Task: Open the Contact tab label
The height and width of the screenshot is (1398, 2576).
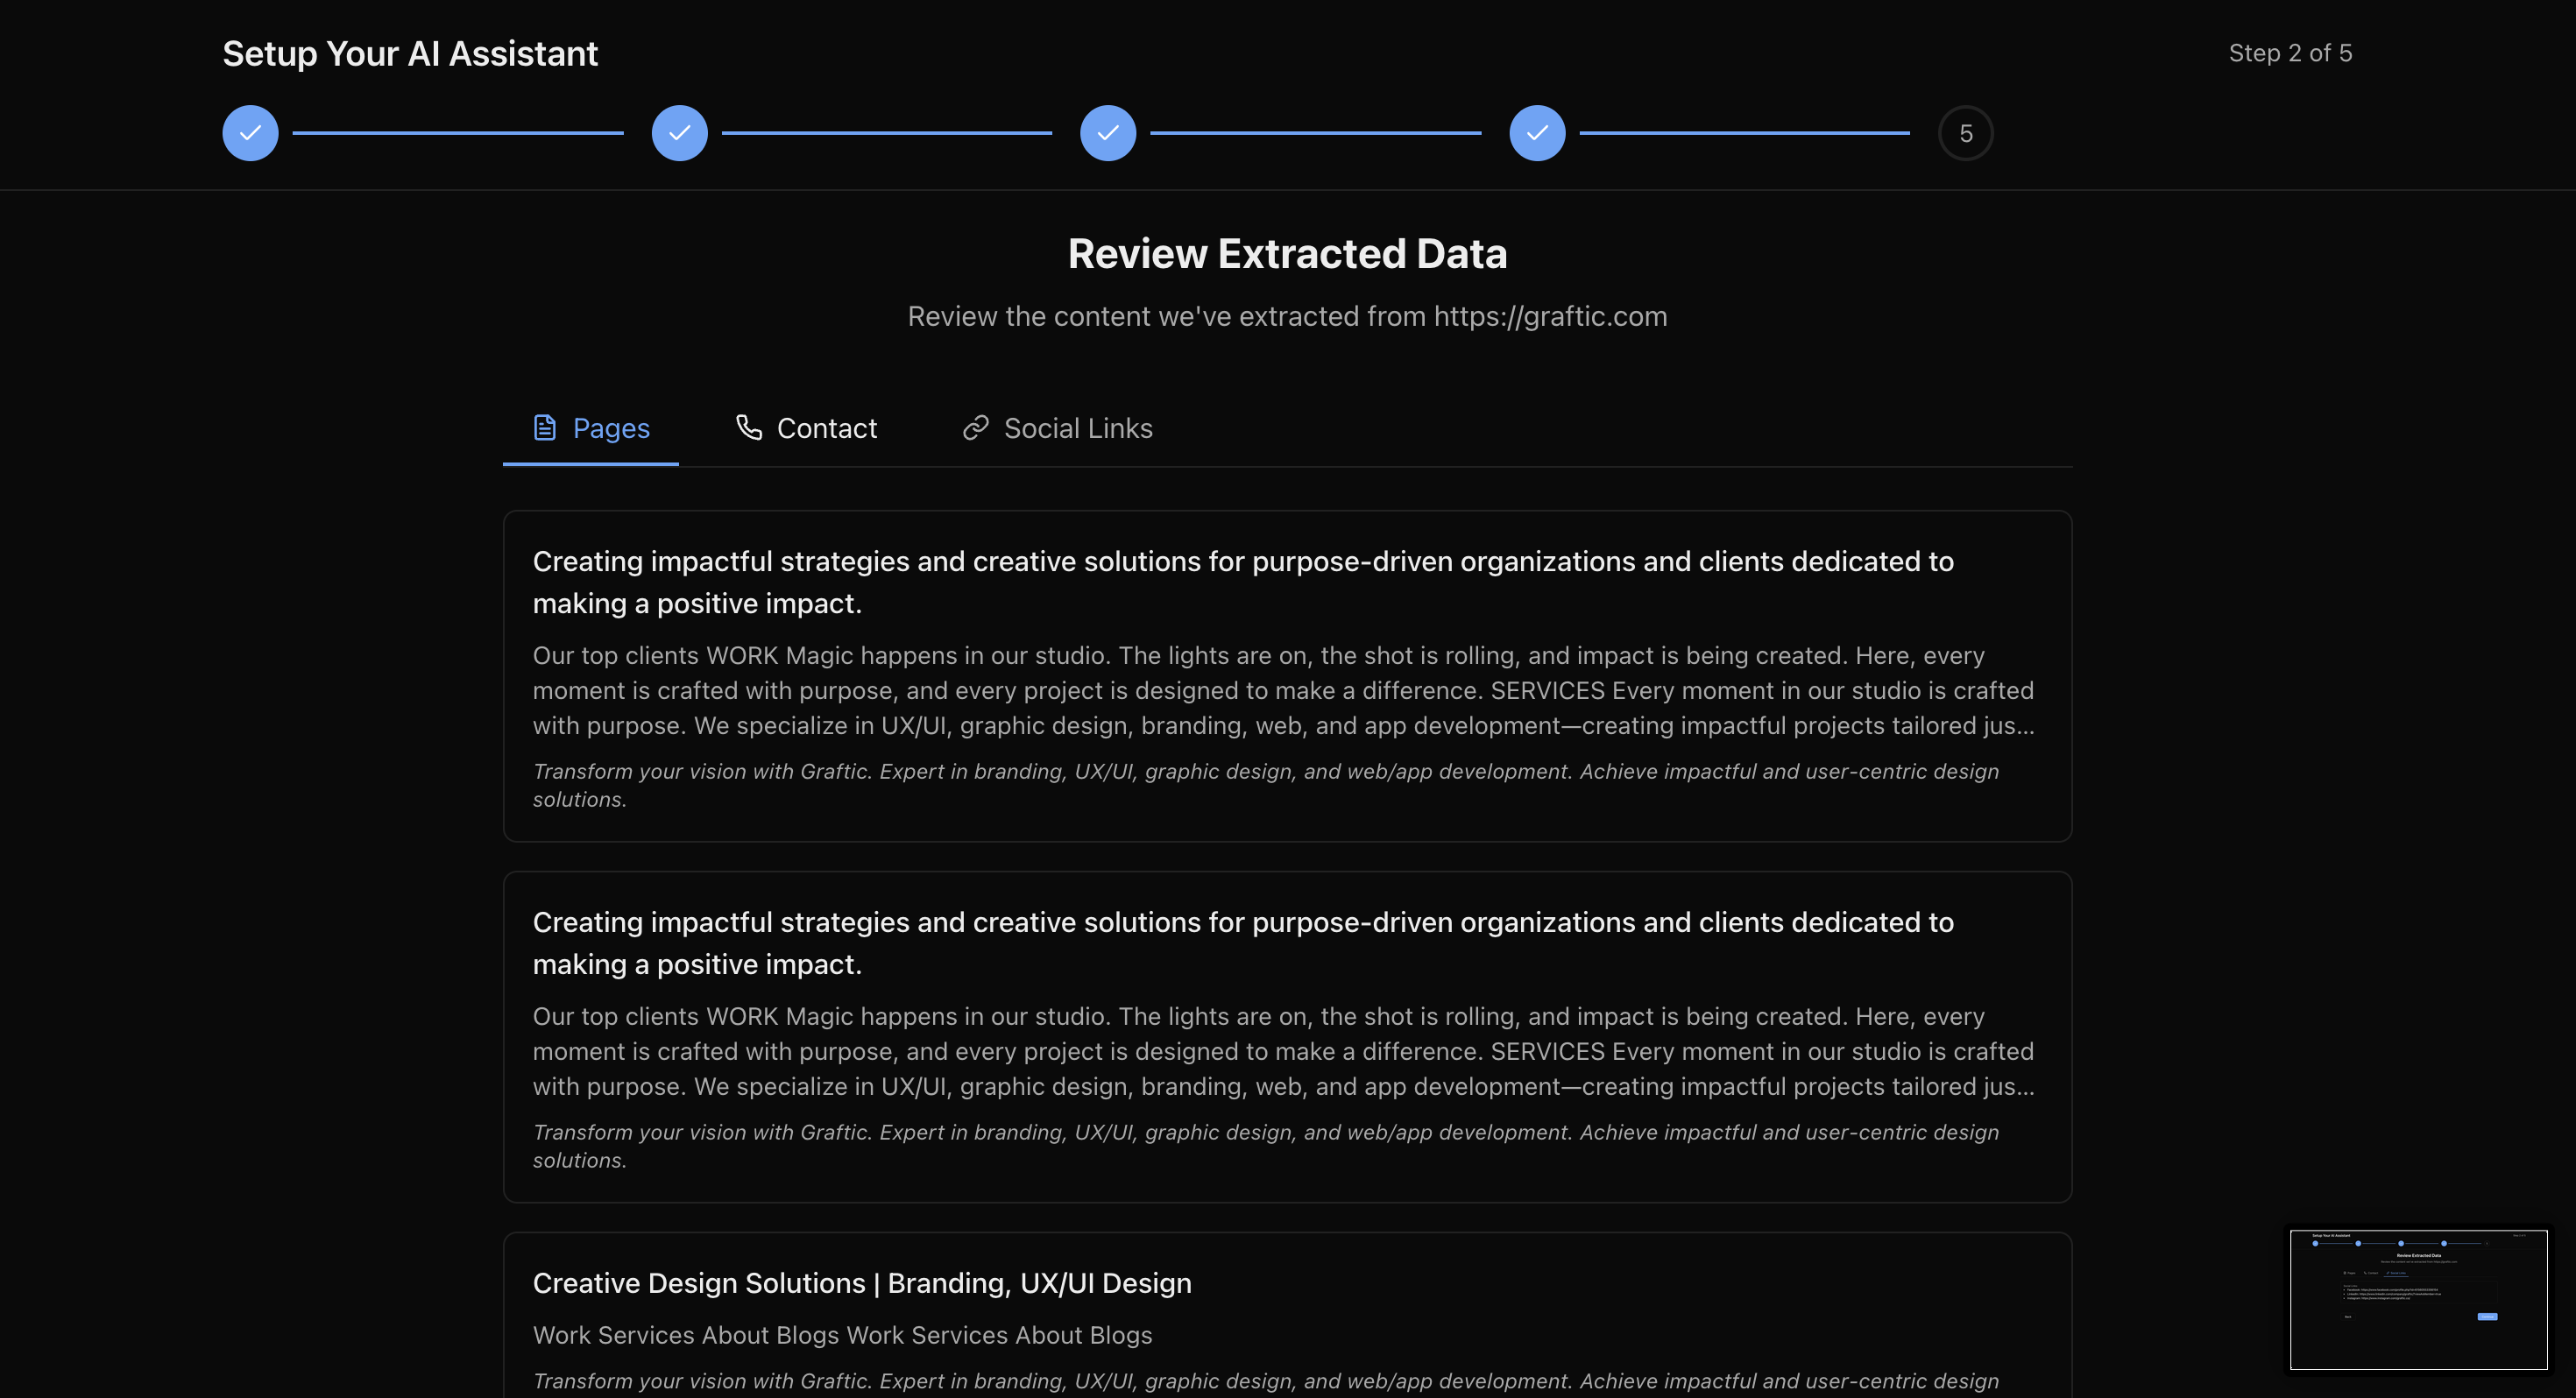Action: (826, 428)
